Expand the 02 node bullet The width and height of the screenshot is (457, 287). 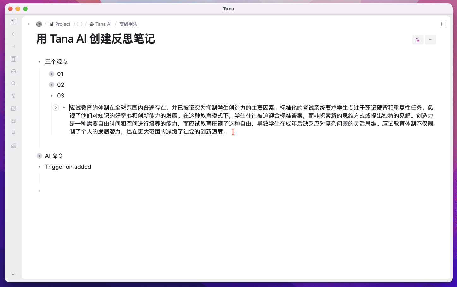pyautogui.click(x=51, y=85)
